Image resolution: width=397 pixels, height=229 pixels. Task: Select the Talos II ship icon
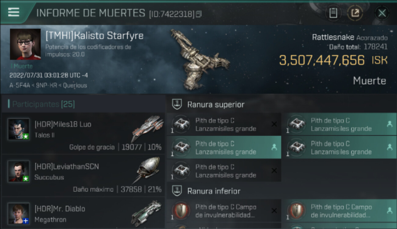pyautogui.click(x=148, y=128)
